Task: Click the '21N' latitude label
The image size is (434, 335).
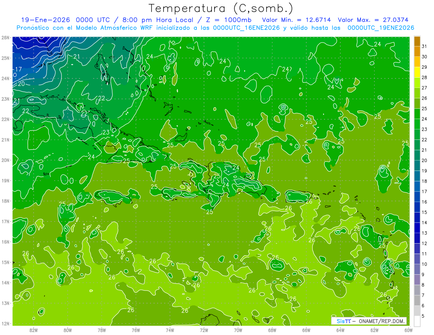Action: pyautogui.click(x=5, y=139)
